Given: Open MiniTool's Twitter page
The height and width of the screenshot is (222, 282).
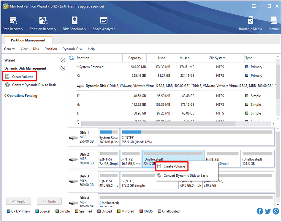Looking at the screenshot, I should pos(267,211).
